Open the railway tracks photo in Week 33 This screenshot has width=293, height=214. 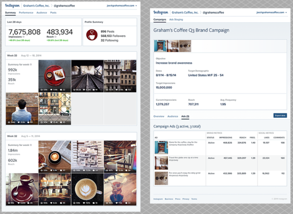point(88,76)
